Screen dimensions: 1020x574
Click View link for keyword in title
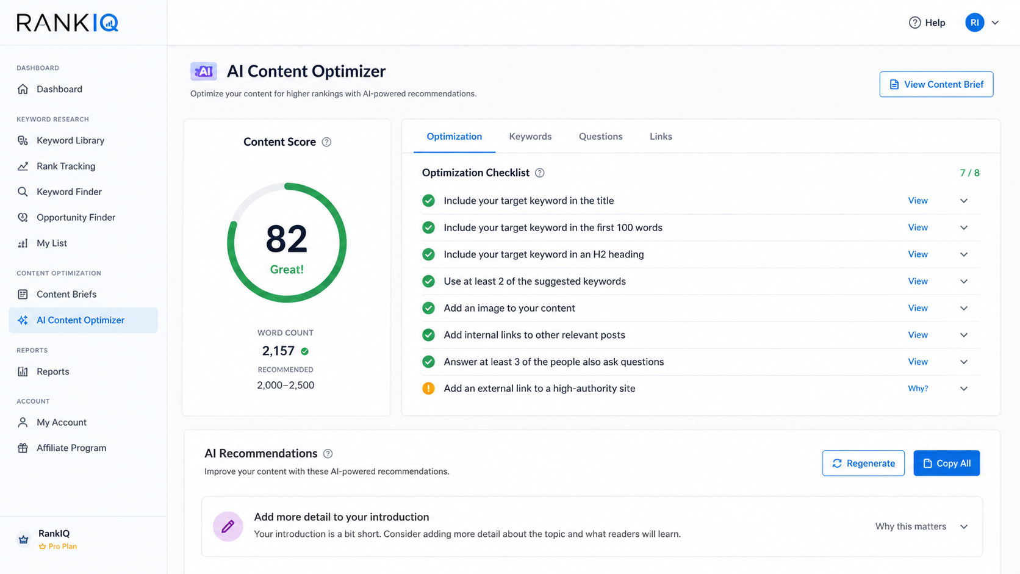918,201
